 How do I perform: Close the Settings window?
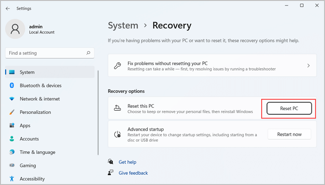[317, 6]
